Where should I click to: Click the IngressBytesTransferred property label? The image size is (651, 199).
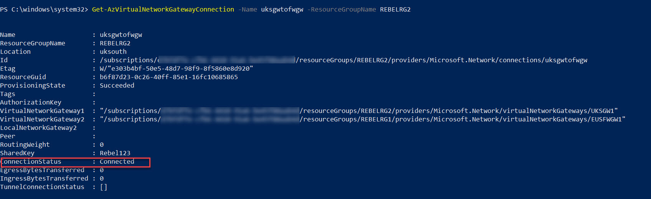coord(44,179)
